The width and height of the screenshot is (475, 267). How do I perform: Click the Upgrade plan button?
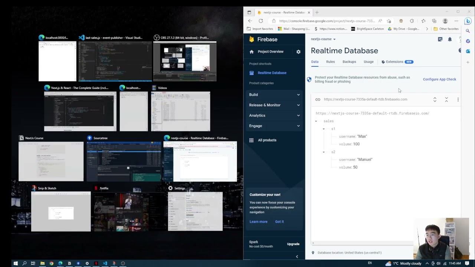tap(293, 244)
